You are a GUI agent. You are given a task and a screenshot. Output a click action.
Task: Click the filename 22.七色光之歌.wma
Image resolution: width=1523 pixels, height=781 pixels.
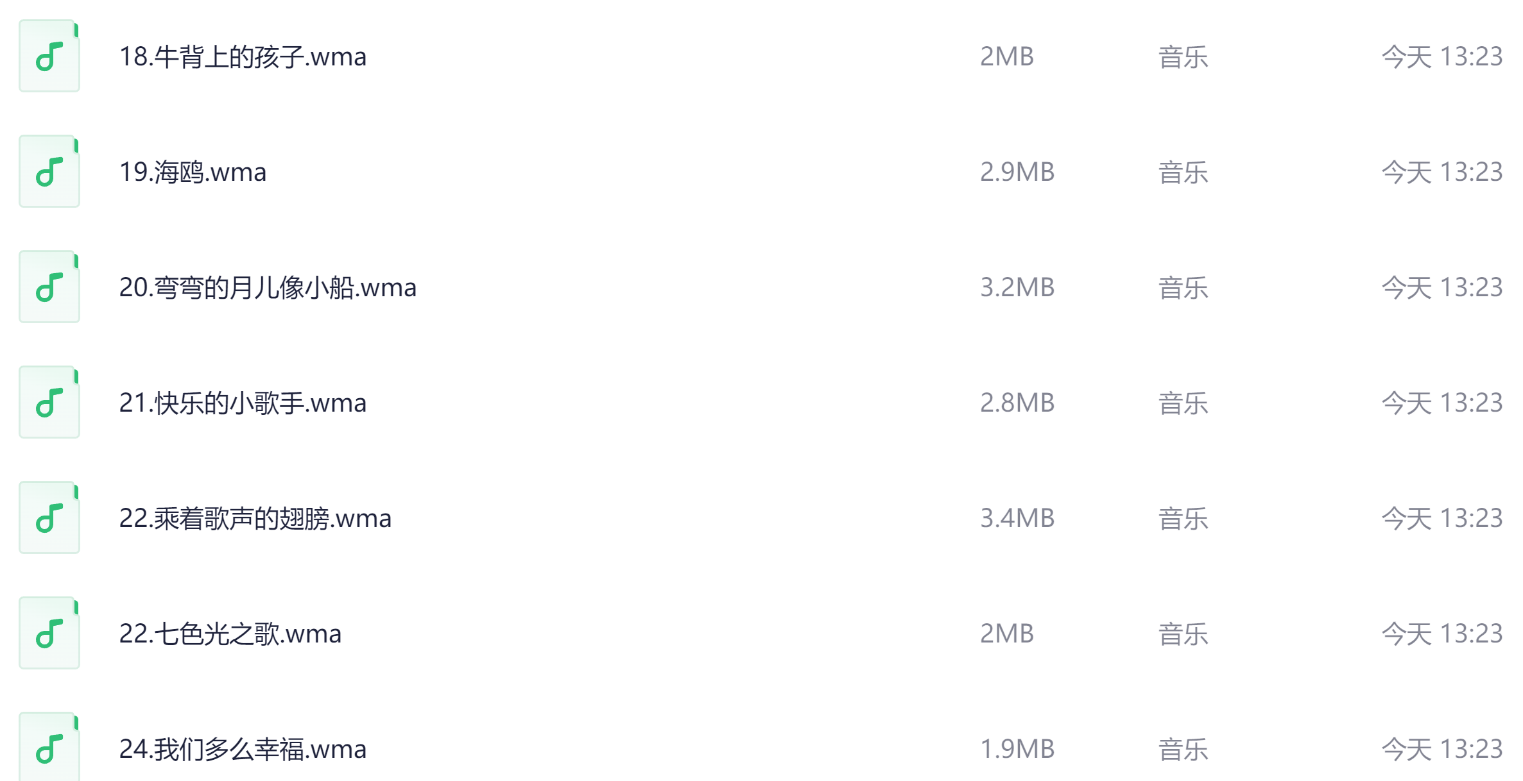click(x=230, y=634)
